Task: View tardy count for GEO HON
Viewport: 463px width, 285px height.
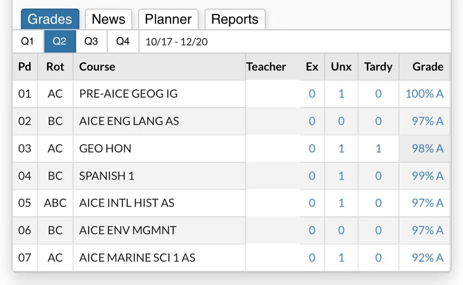Action: coord(378,148)
